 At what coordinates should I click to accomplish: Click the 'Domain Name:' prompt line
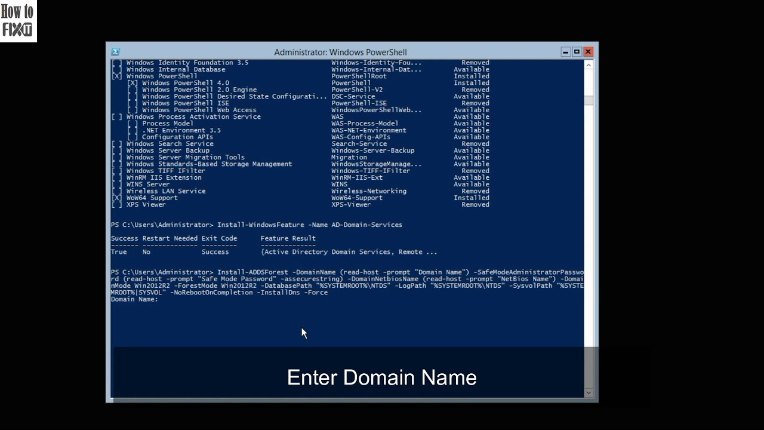coord(135,299)
